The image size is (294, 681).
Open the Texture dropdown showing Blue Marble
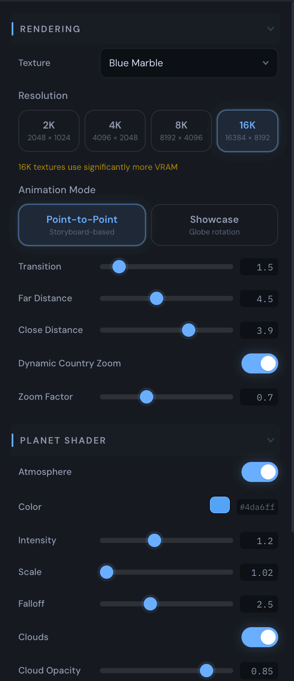[x=189, y=63]
